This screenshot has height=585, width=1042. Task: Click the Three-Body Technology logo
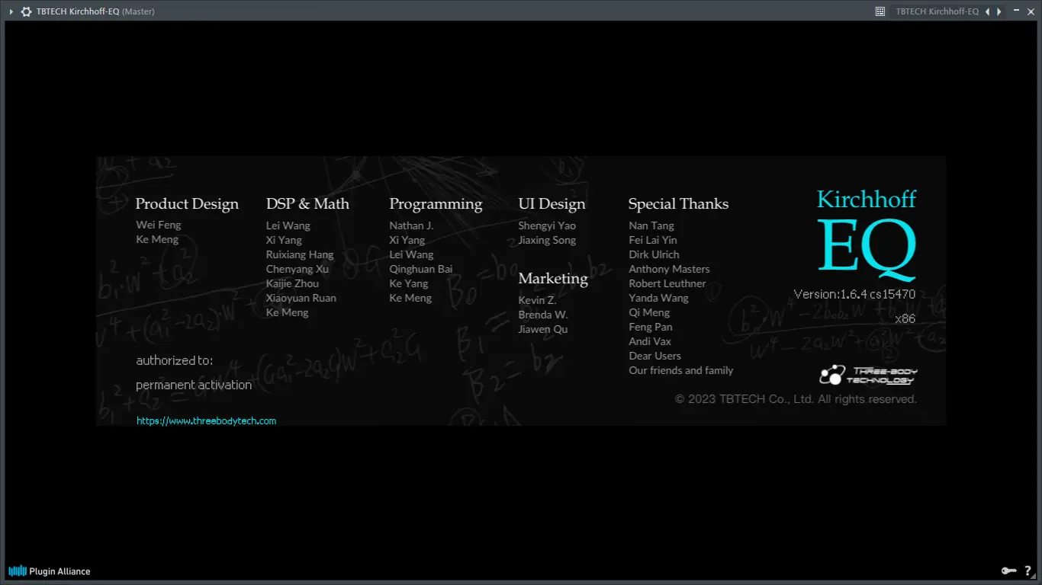868,375
